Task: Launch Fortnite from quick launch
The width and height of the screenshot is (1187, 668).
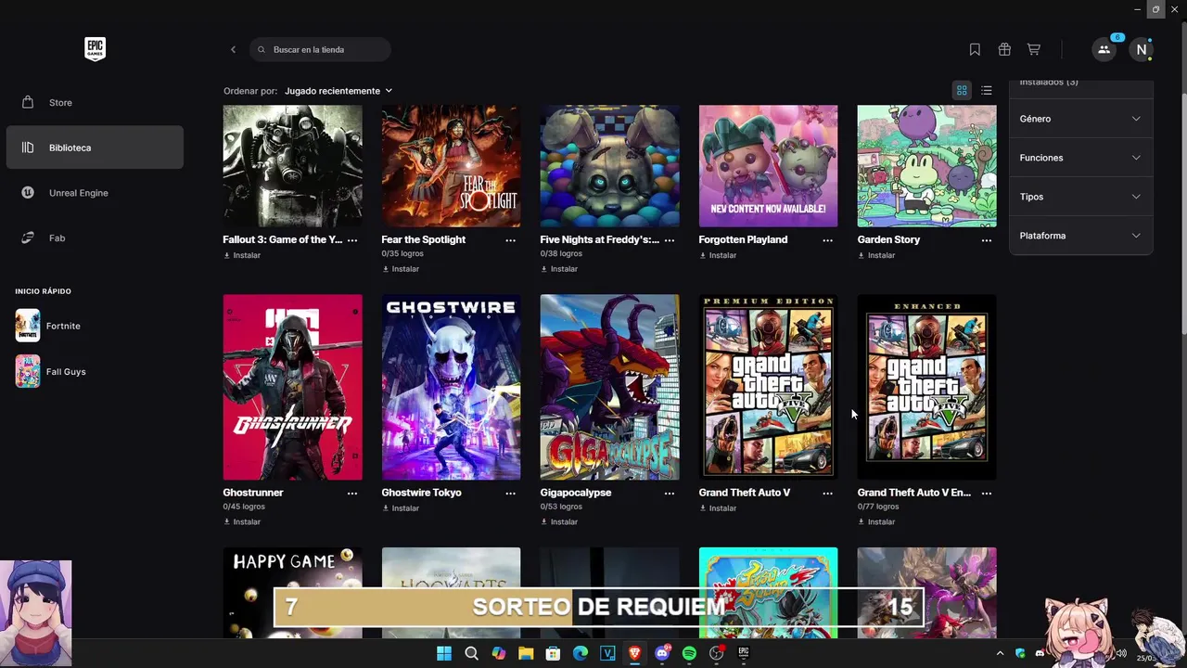Action: (x=48, y=326)
